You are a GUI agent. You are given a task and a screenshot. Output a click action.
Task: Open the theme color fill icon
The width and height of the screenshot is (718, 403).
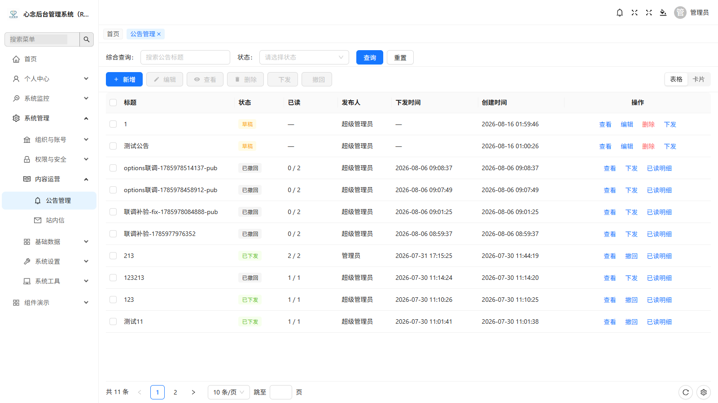pyautogui.click(x=663, y=13)
